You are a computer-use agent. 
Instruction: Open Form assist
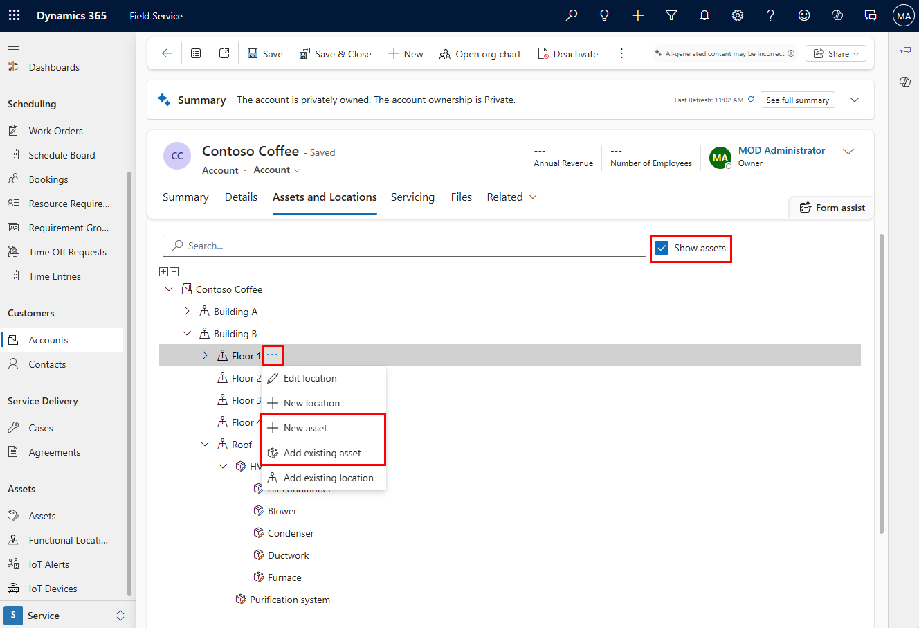click(x=830, y=207)
